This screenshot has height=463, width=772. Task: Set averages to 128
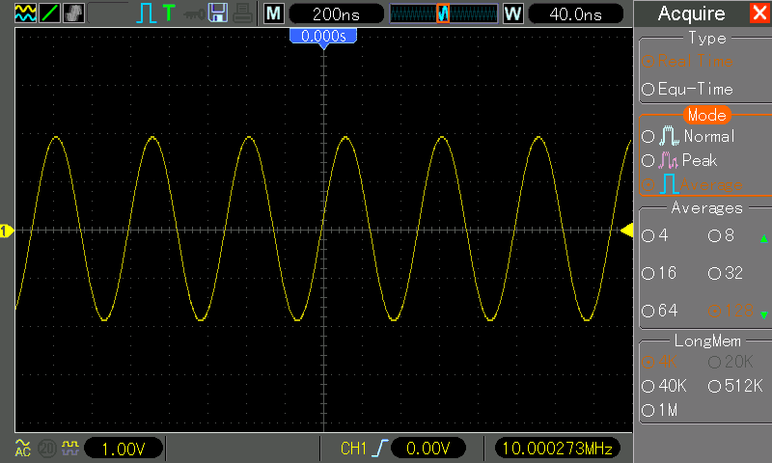[731, 311]
